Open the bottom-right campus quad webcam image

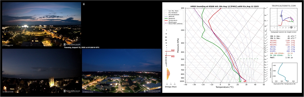pyautogui.click(x=122, y=71)
